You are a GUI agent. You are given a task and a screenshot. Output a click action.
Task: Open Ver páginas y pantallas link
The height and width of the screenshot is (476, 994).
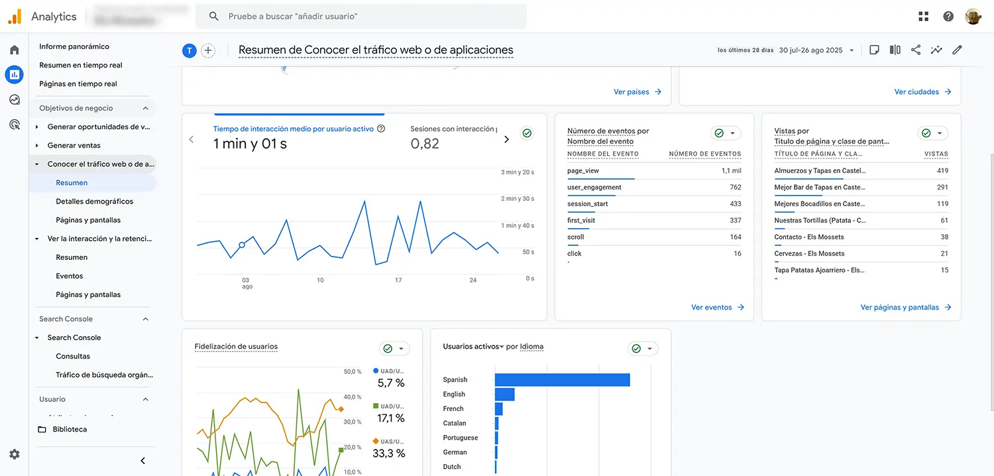tap(899, 307)
